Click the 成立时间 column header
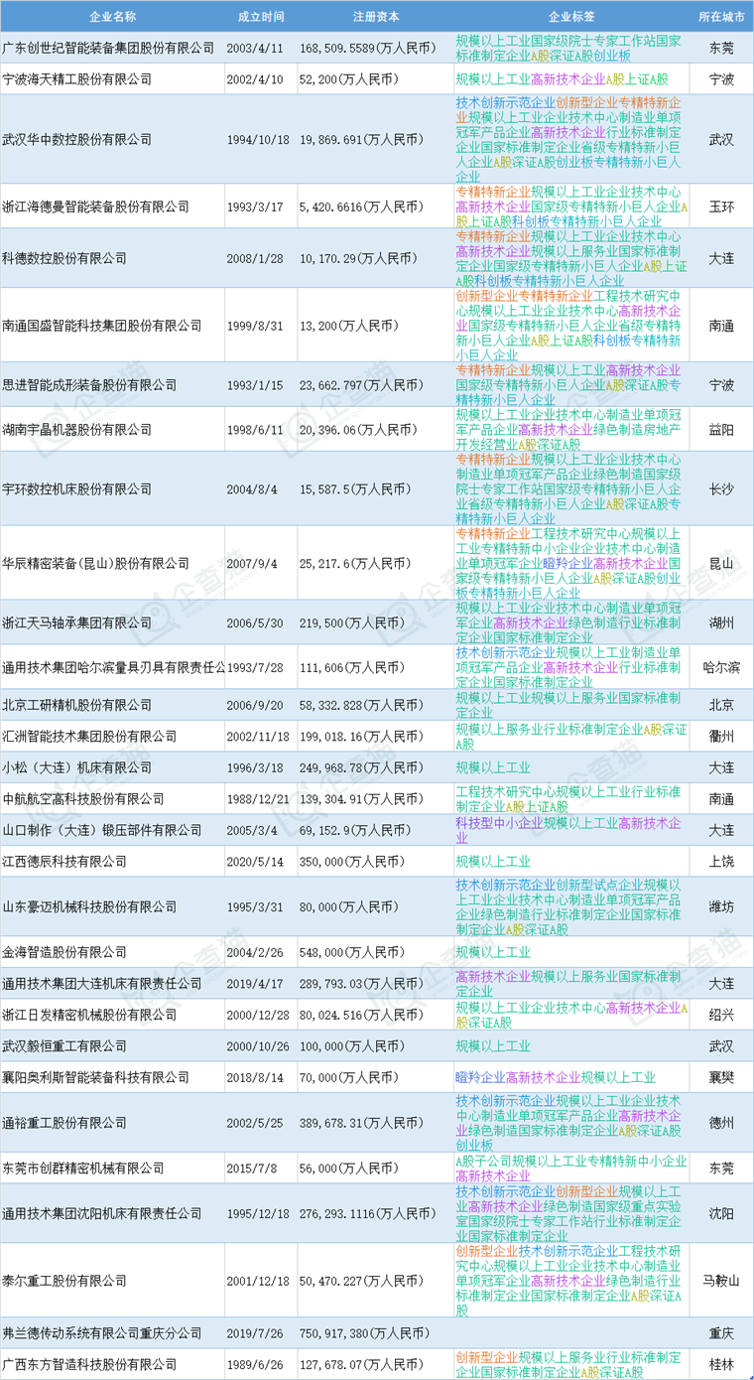This screenshot has width=754, height=1380. [x=261, y=17]
